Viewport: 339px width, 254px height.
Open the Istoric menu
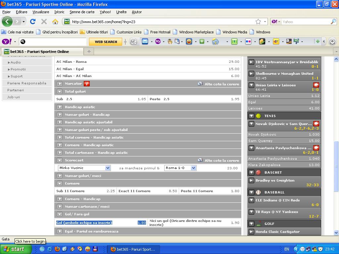coord(59,12)
